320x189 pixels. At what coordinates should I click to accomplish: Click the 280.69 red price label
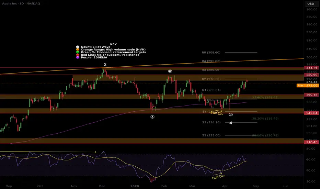point(311,75)
